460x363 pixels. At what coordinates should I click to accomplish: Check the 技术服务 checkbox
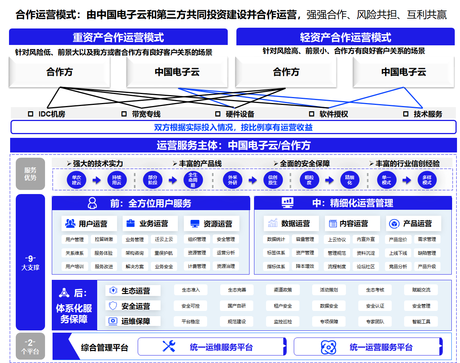pos(406,114)
